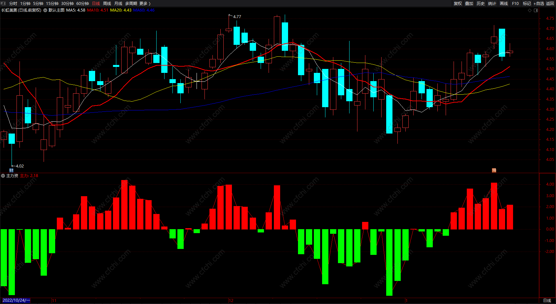The width and height of the screenshot is (556, 304).
Task: Click the 财 financial report marker
Action: [x=12, y=170]
